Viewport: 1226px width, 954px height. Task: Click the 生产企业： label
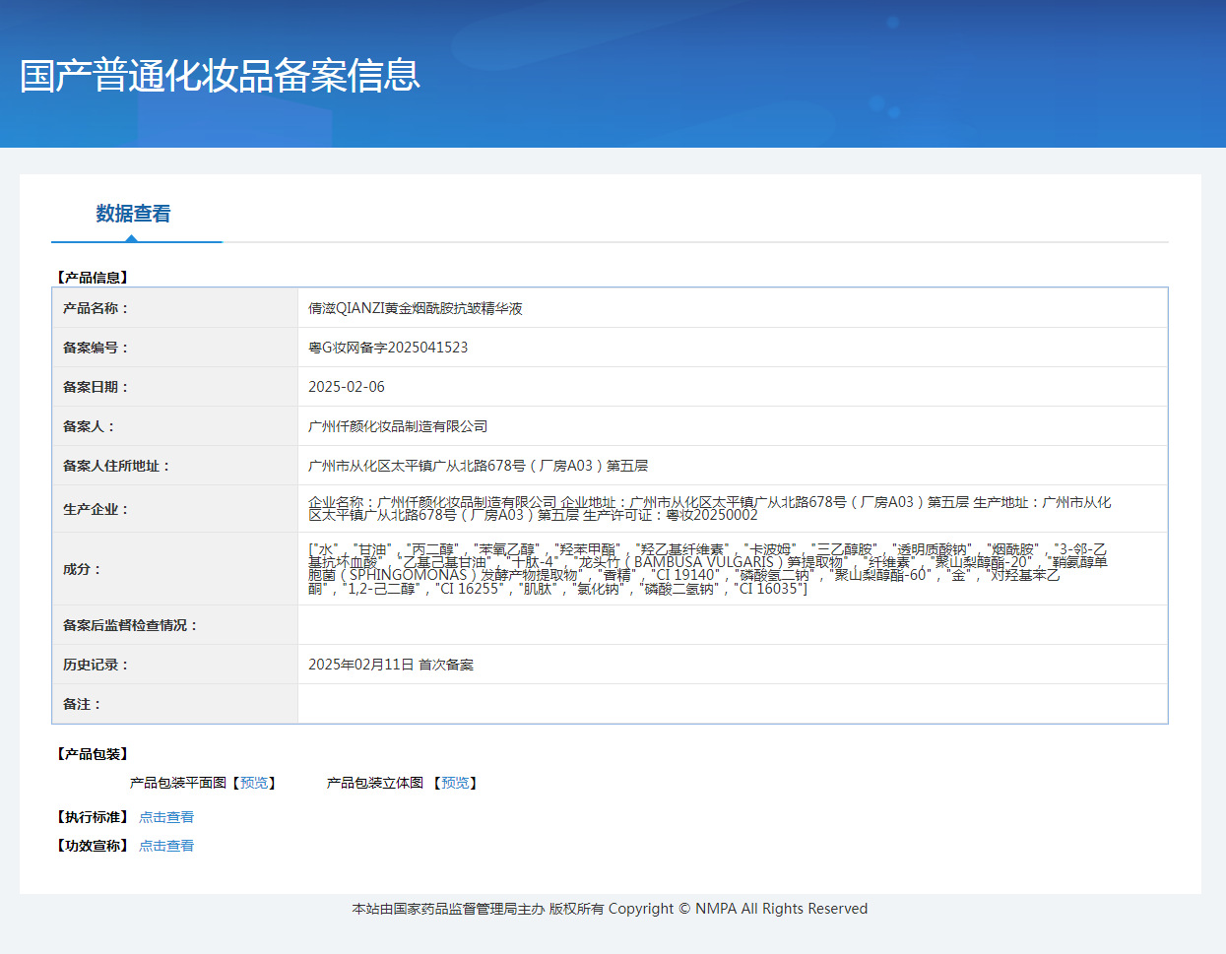tap(96, 509)
